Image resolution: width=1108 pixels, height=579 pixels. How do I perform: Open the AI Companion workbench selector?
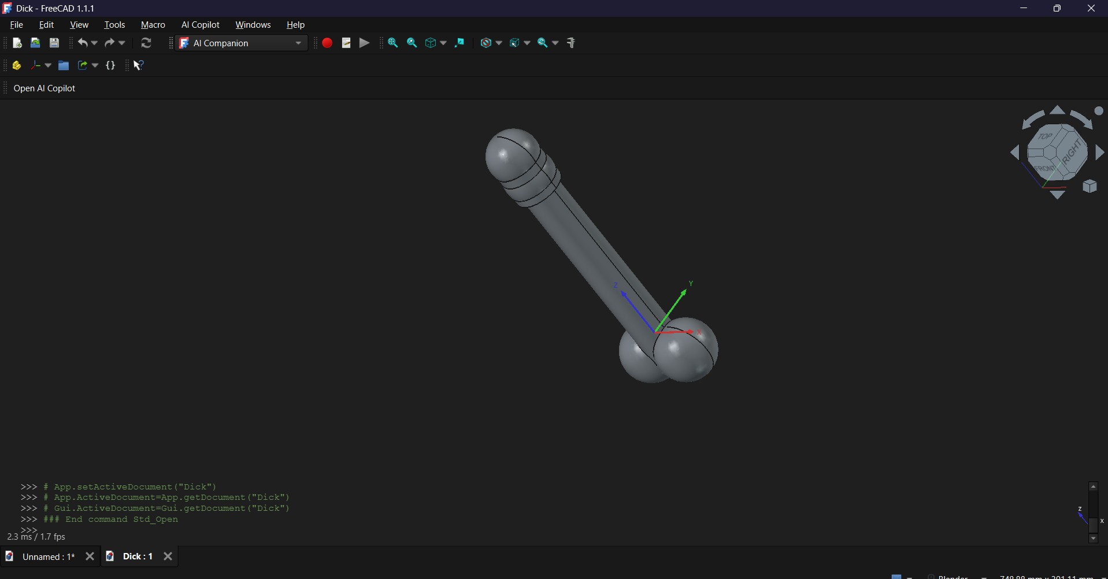tap(242, 43)
